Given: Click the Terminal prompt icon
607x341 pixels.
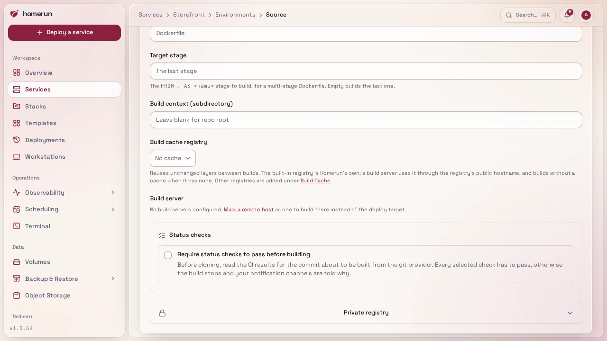Looking at the screenshot, I should click(x=17, y=226).
